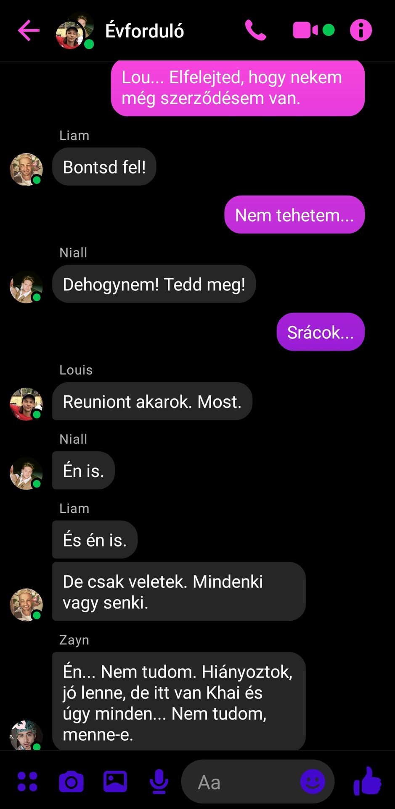Tap Liam's avatar beside Bontsd fel!
Image resolution: width=395 pixels, height=809 pixels.
coord(26,169)
